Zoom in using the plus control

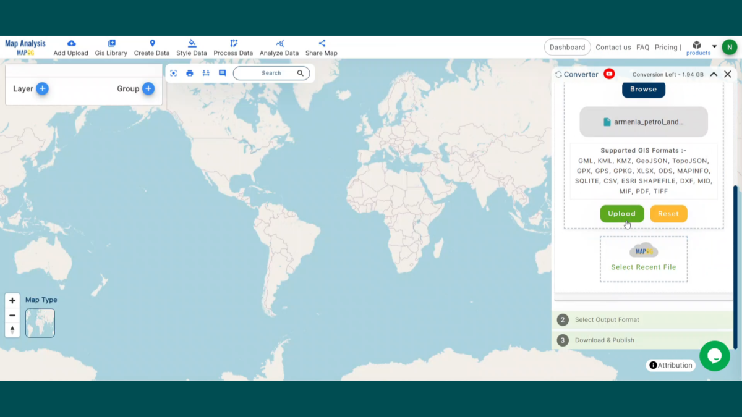click(x=12, y=300)
